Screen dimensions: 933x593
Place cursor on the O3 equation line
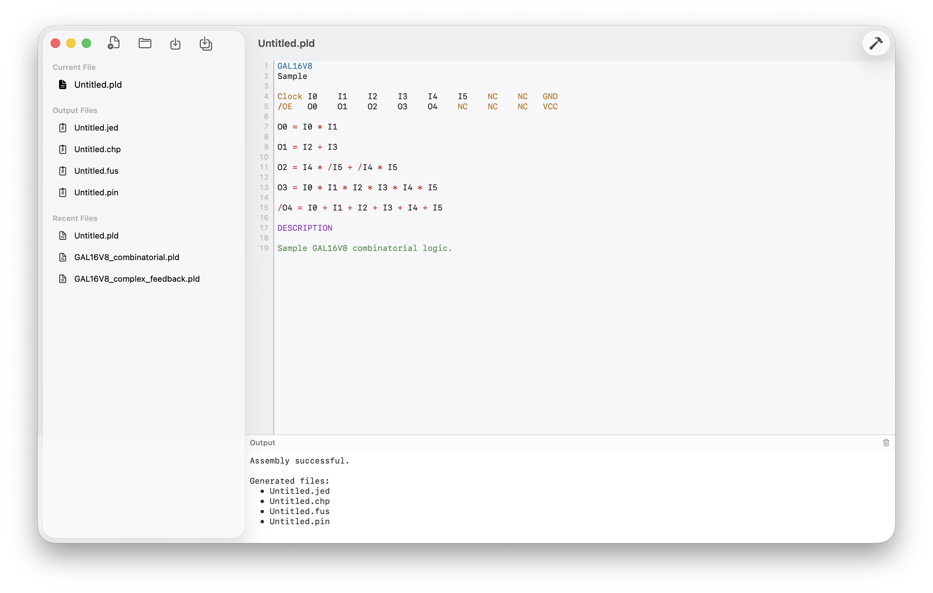357,188
